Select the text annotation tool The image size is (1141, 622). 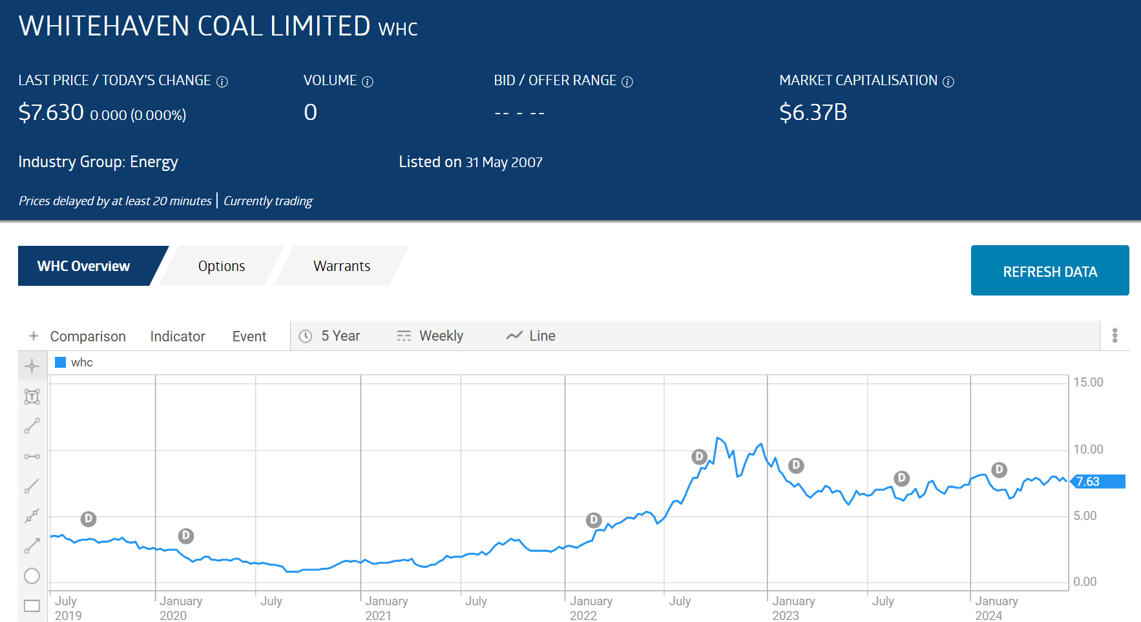32,396
